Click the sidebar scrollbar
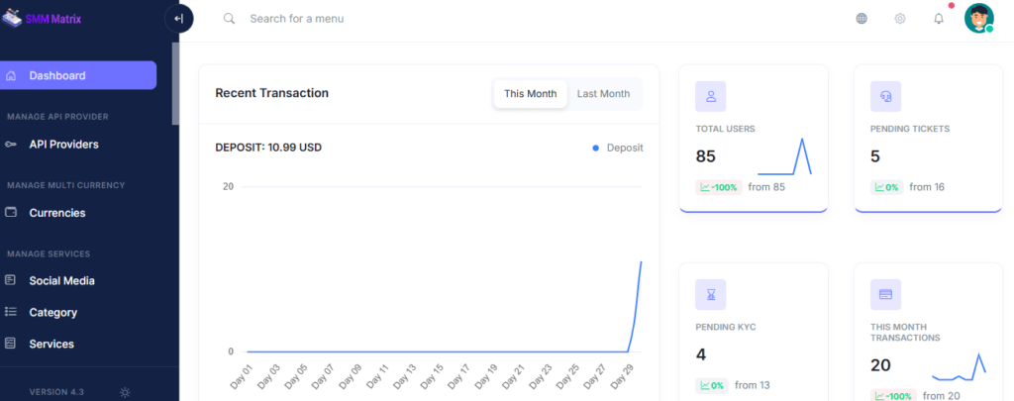Viewport: 1014px width, 401px height. click(x=175, y=84)
